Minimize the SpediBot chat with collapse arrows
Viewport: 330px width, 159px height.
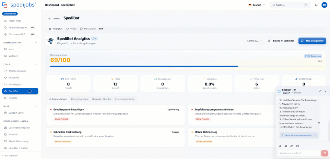coord(320,91)
